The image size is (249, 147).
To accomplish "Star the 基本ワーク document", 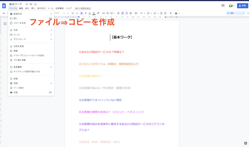I will pyautogui.click(x=27, y=4).
